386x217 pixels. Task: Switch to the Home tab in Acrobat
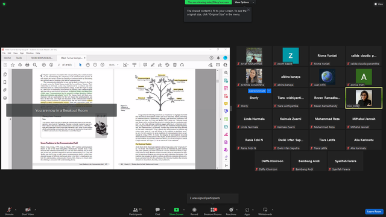click(x=7, y=58)
